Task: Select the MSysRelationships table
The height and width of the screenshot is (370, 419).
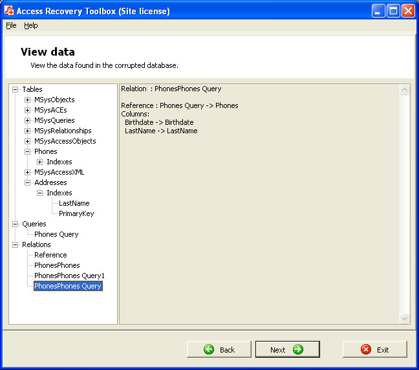Action: click(63, 131)
